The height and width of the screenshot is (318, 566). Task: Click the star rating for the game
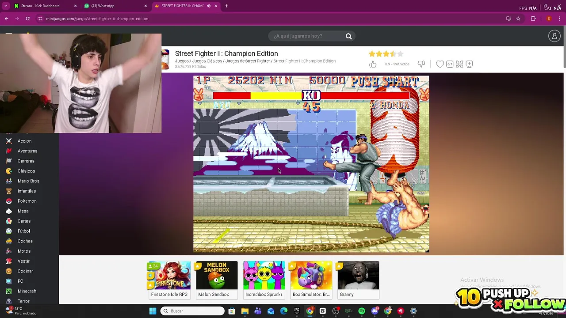pos(386,54)
